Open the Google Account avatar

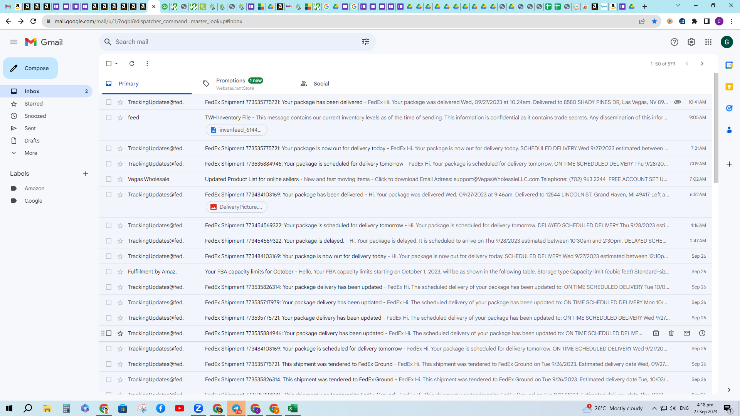point(727,42)
